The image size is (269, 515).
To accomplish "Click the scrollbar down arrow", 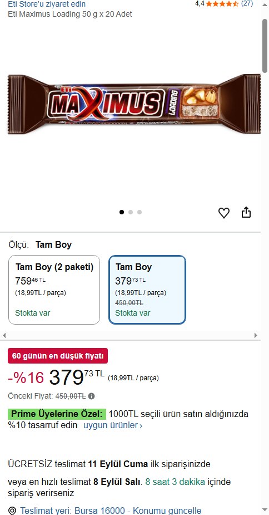I will (x=265, y=510).
